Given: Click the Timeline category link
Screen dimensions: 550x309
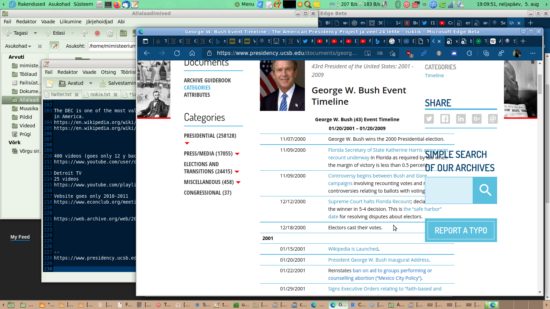Looking at the screenshot, I should 434,76.
